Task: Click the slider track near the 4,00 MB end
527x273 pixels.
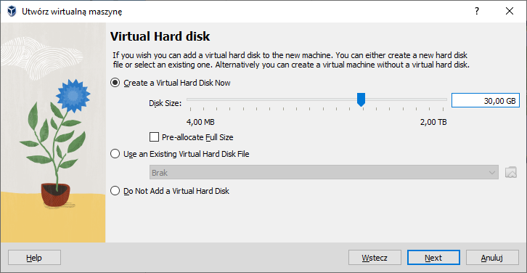Action: [x=193, y=99]
